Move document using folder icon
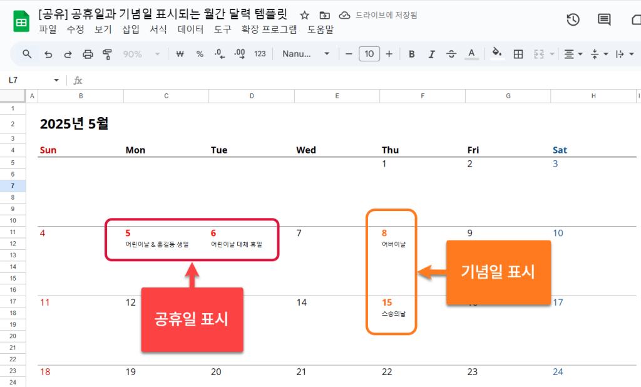 click(324, 15)
